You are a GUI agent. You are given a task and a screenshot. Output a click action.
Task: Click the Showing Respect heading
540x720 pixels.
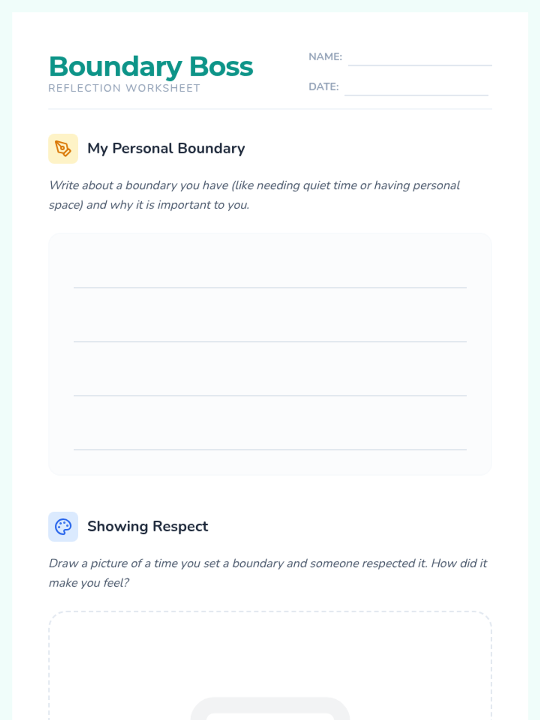[148, 526]
